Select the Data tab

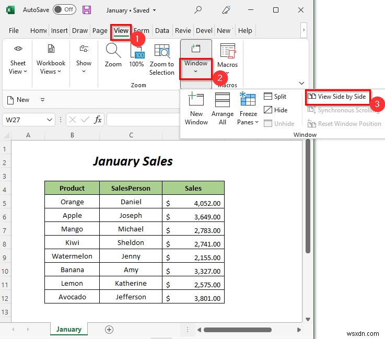162,30
